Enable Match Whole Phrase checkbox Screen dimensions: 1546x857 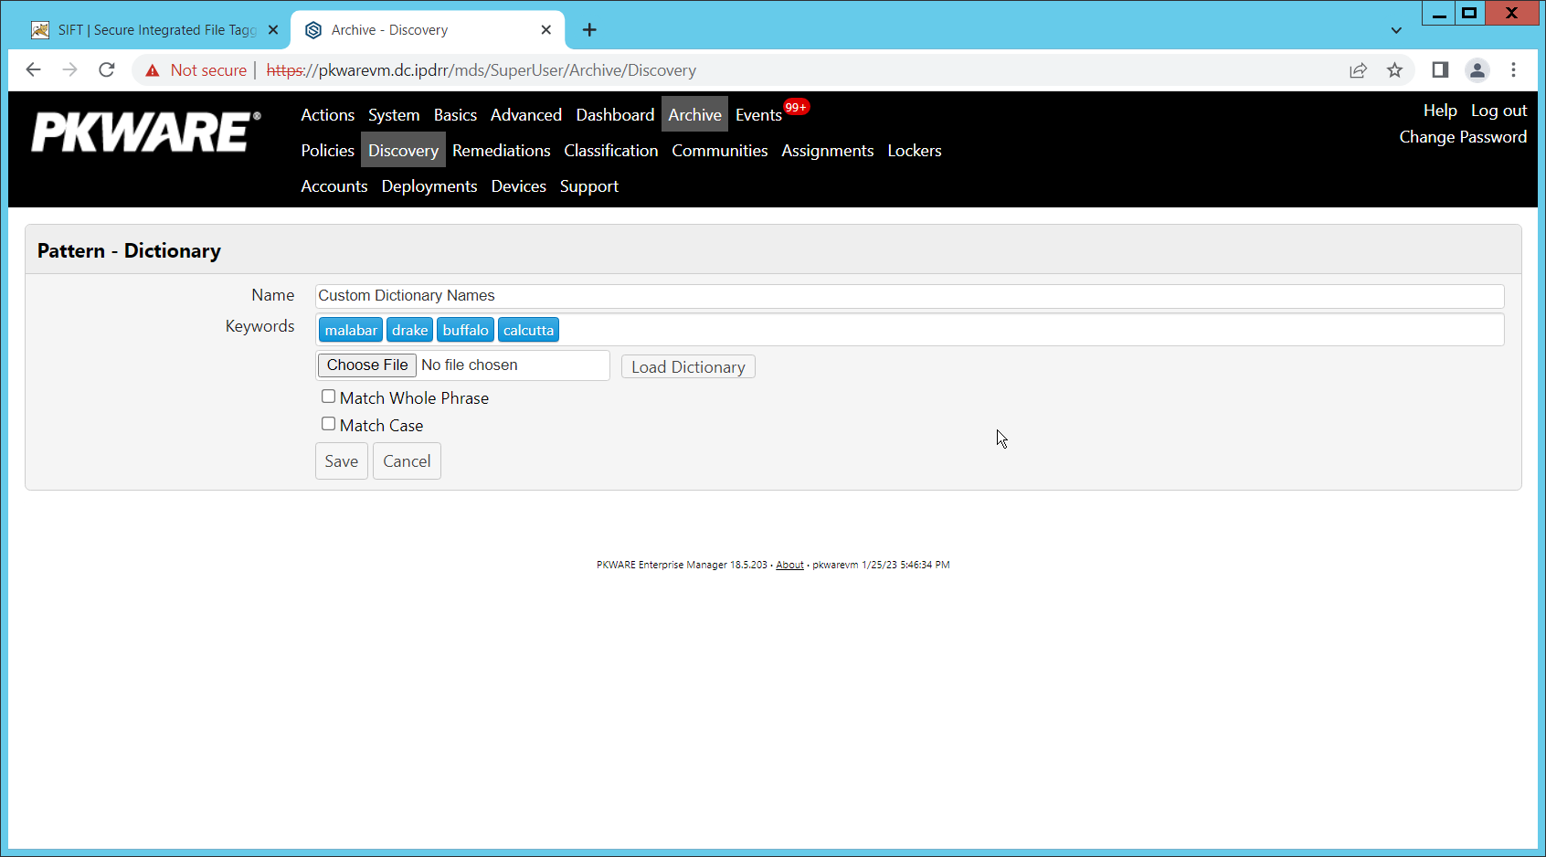pos(328,397)
